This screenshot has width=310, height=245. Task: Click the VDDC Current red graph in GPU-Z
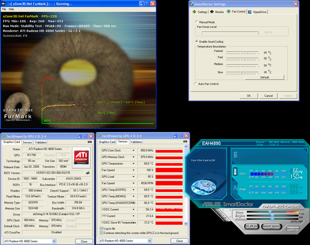pyautogui.click(x=169, y=209)
